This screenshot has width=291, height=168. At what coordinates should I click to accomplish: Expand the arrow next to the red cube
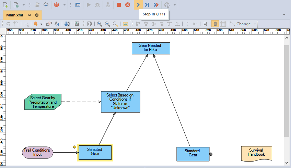point(65,5)
